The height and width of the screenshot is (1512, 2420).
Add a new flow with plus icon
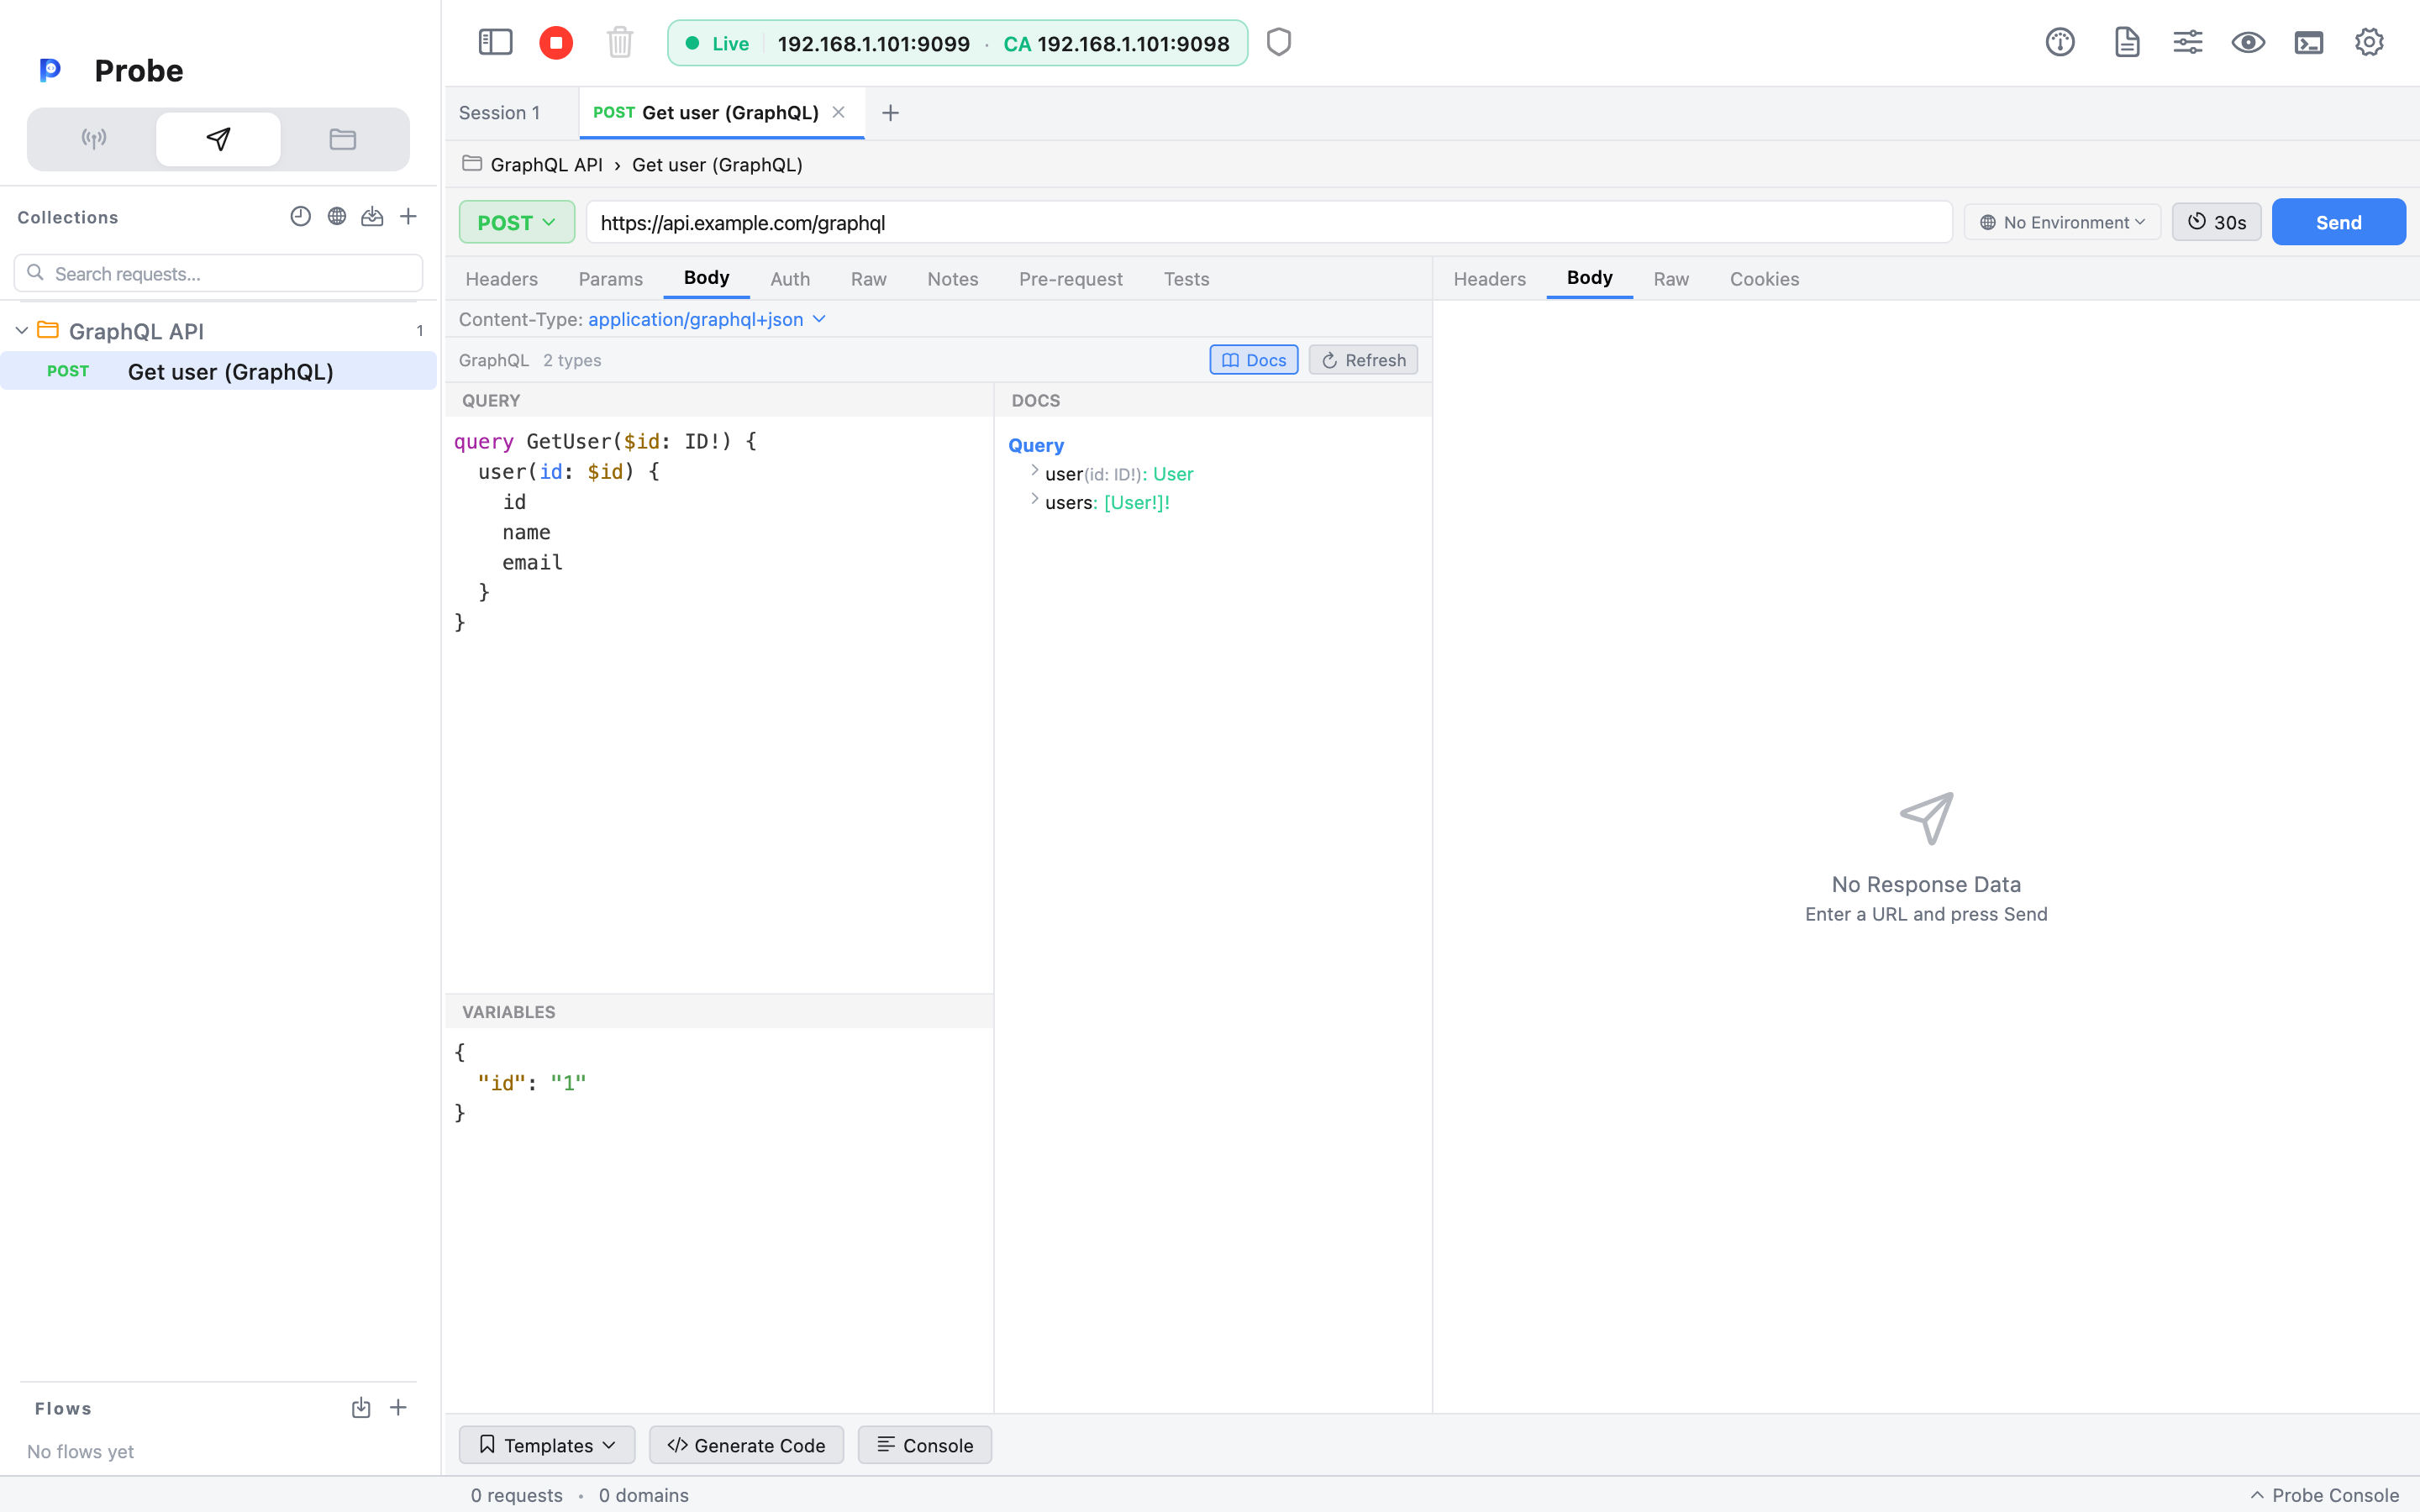tap(398, 1408)
